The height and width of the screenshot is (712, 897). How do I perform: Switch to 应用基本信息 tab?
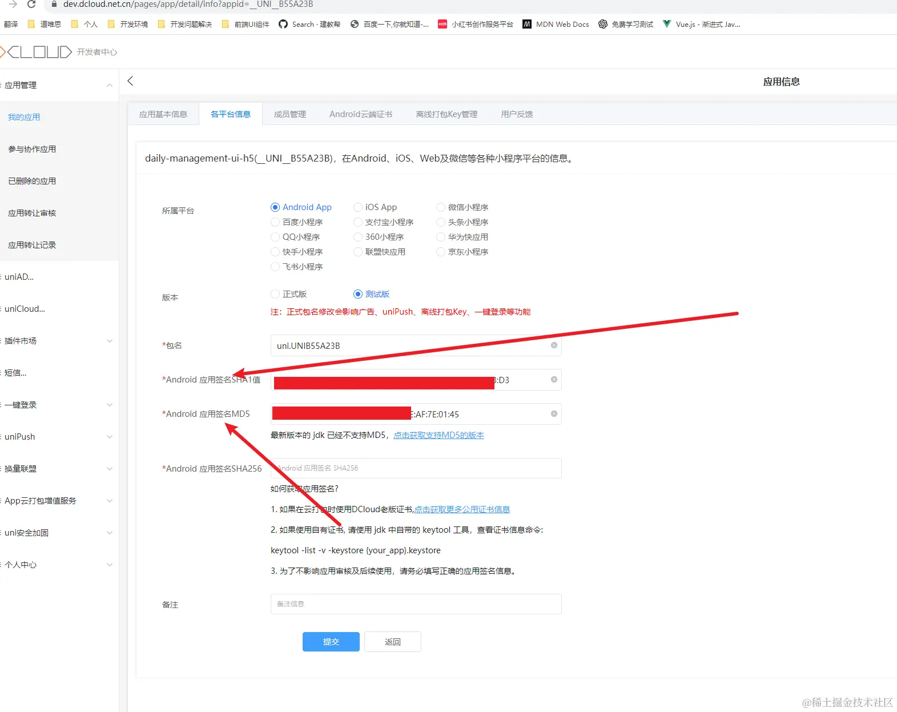tap(163, 114)
